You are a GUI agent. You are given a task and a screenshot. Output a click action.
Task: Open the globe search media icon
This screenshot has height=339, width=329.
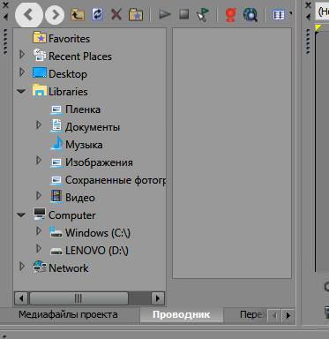coord(250,14)
